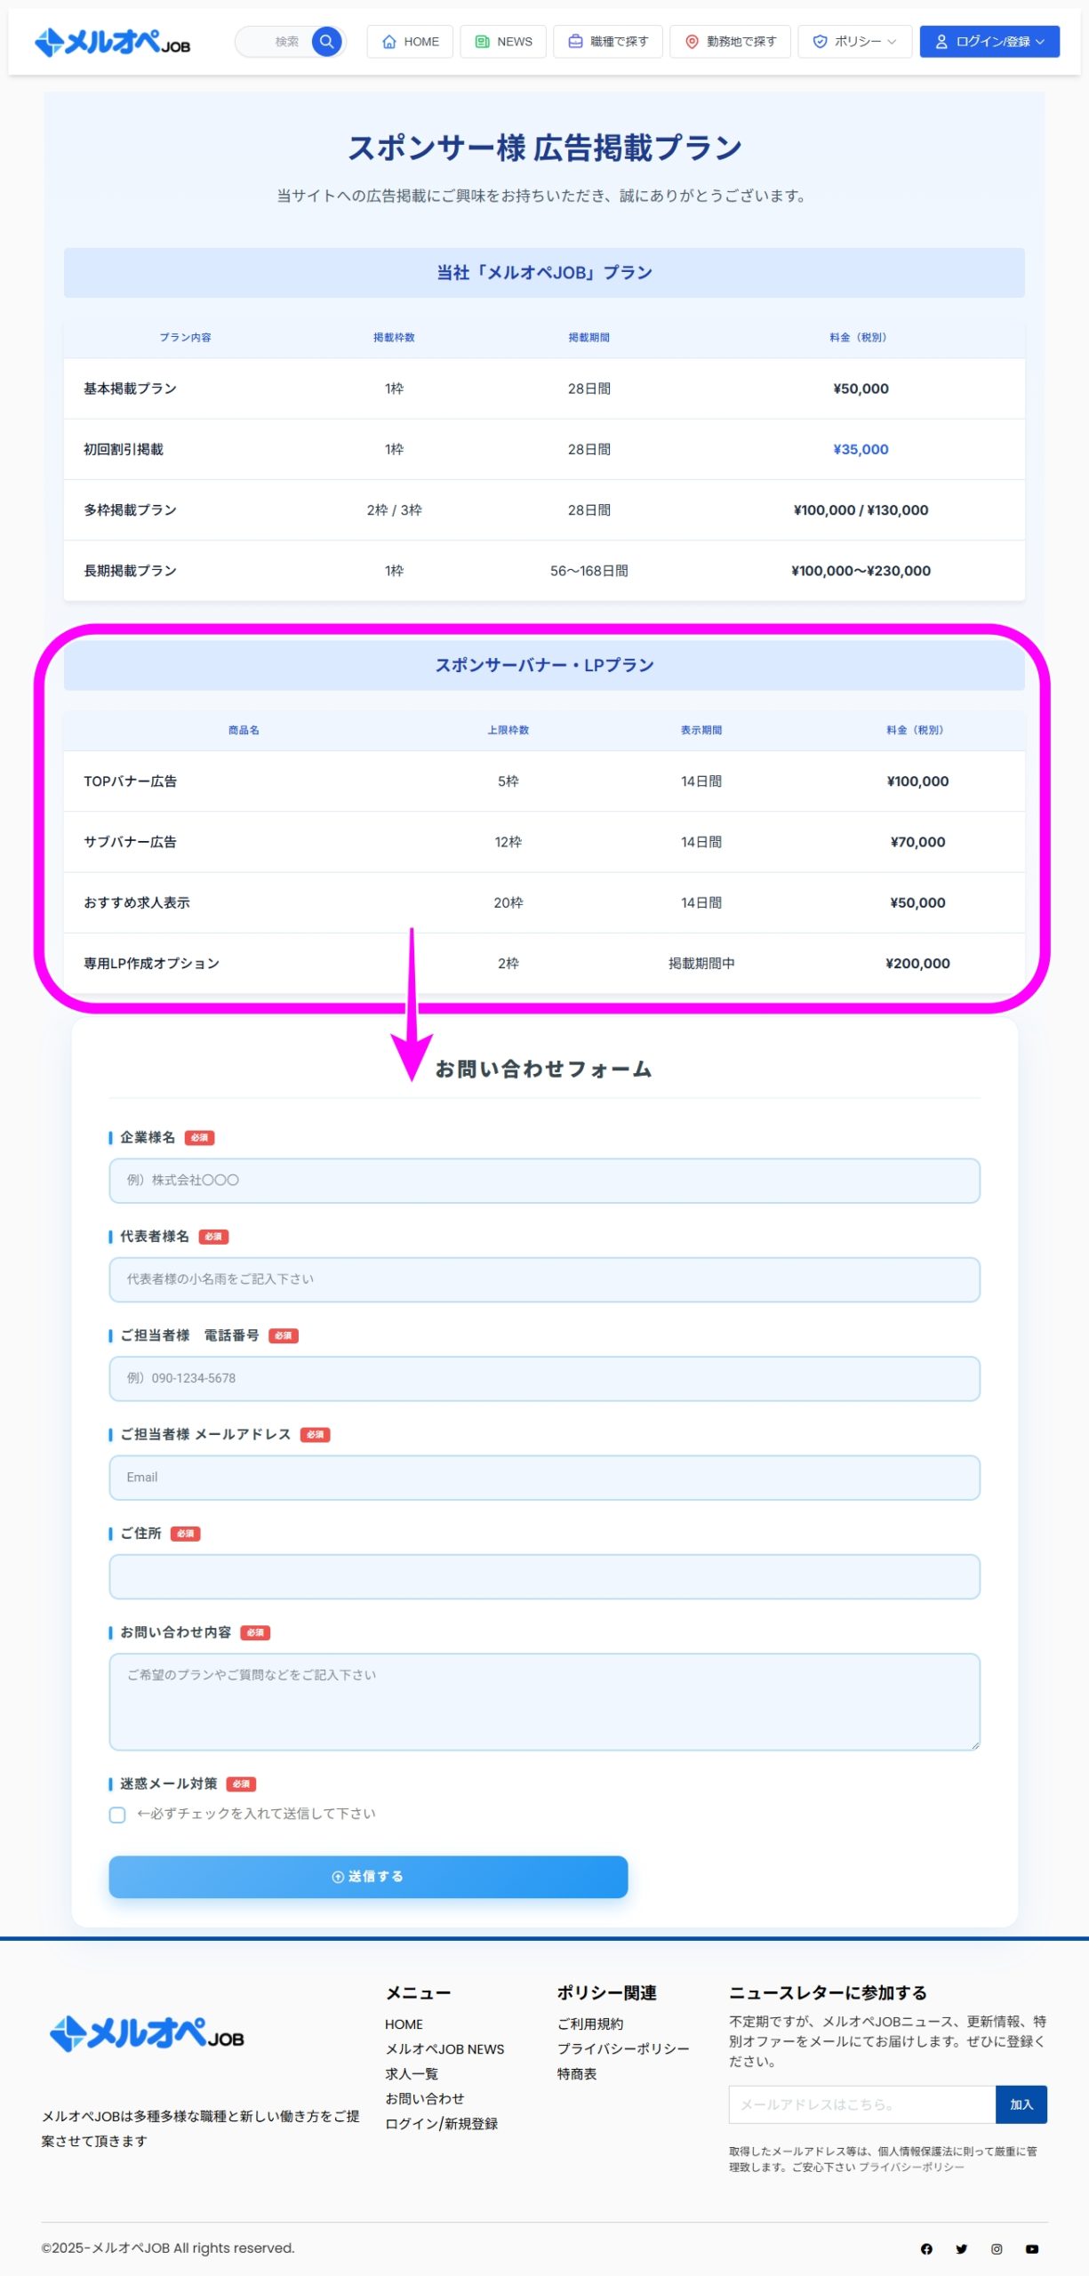Click the 企業様名 input field

pyautogui.click(x=544, y=1181)
